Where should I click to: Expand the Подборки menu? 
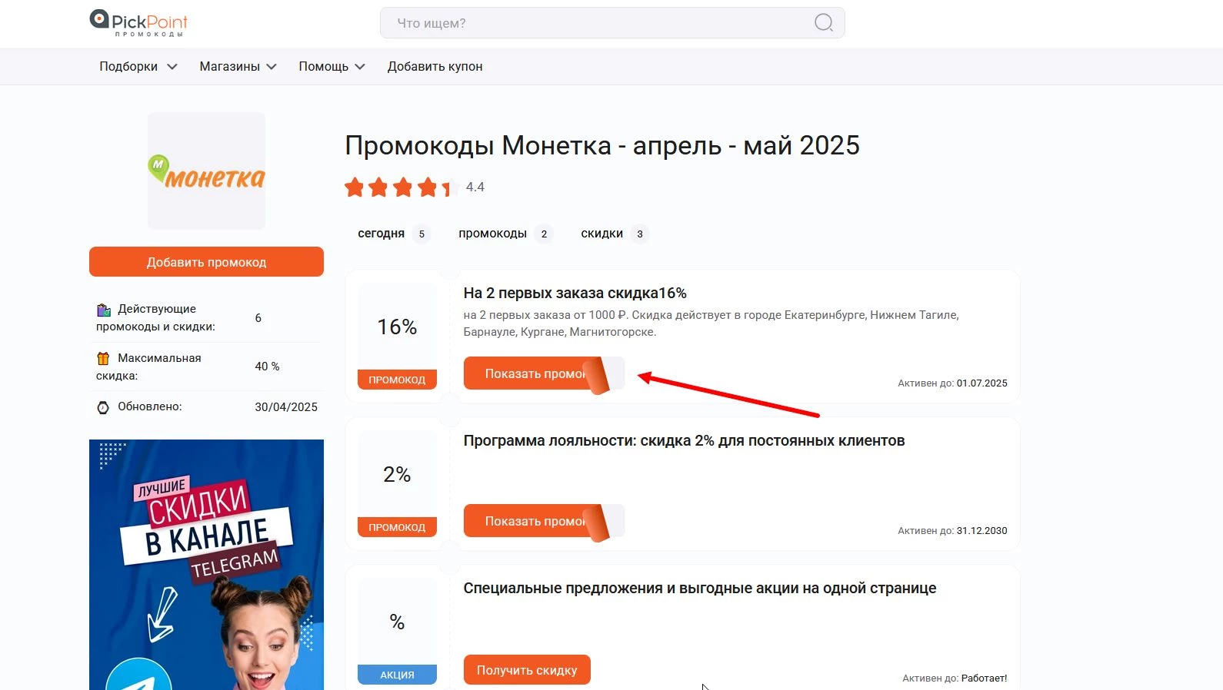(138, 67)
